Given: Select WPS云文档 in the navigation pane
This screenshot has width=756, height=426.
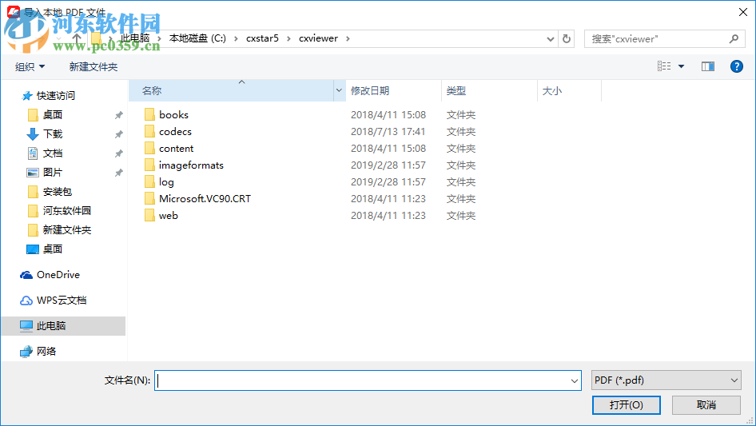Looking at the screenshot, I should (x=62, y=300).
